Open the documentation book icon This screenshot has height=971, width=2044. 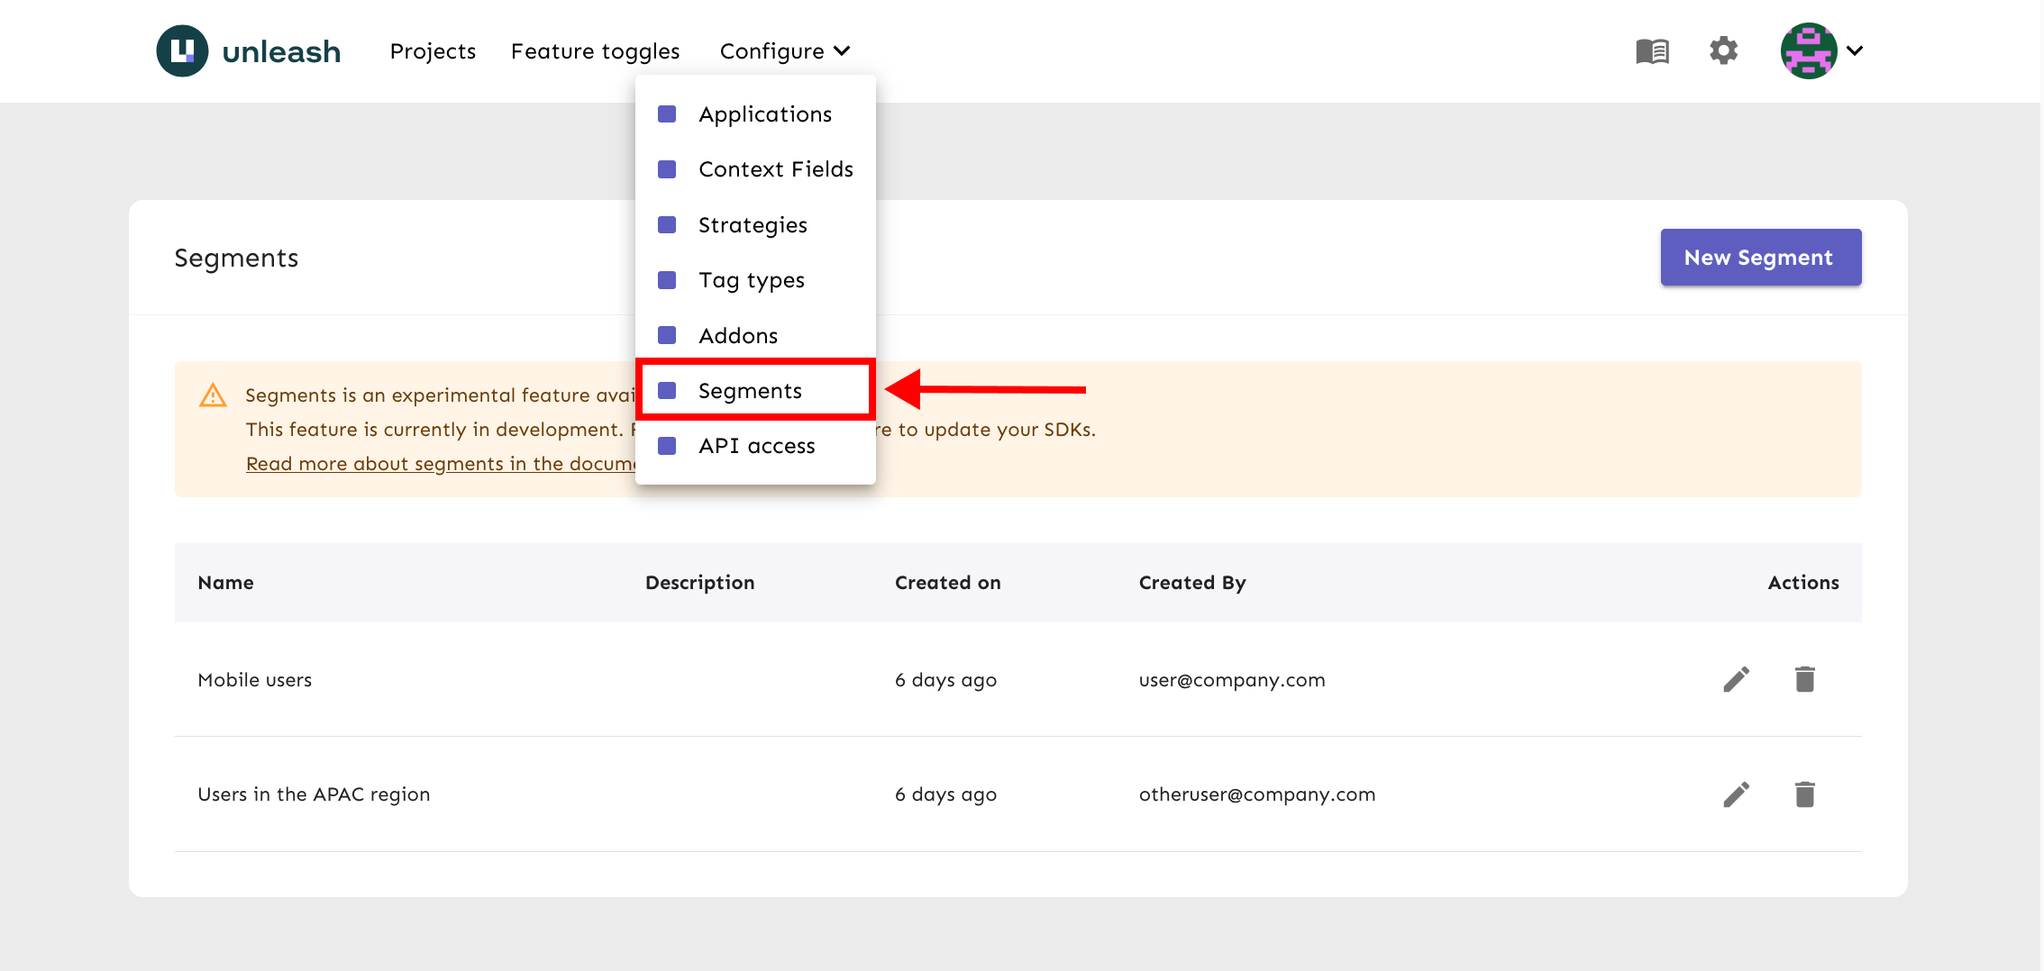(1652, 51)
